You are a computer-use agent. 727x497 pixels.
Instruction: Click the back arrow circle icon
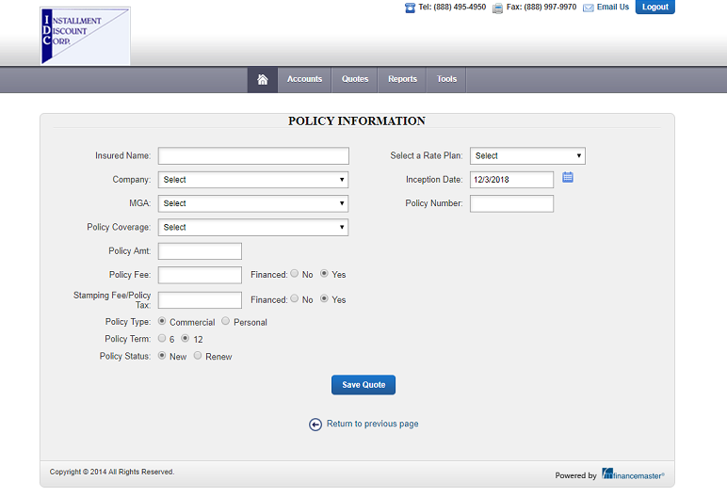(x=315, y=425)
